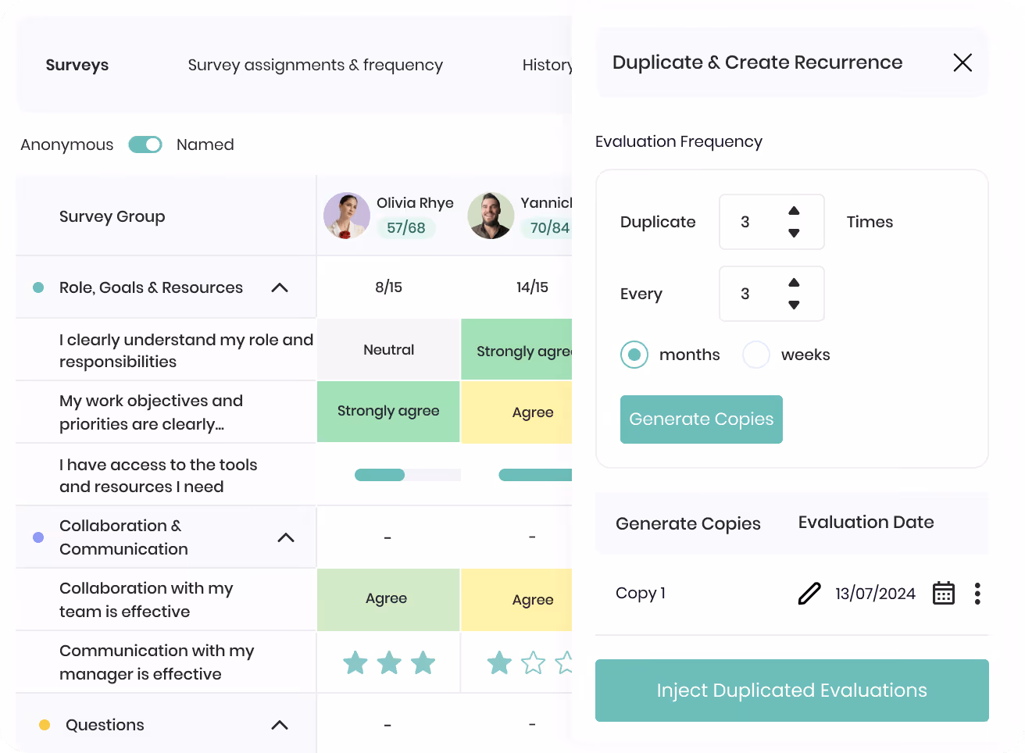The image size is (1025, 753).
Task: Click Olivia's Neutral response cell
Action: click(x=388, y=350)
